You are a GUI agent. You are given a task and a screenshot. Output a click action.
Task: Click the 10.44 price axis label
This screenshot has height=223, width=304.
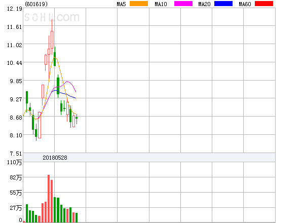point(15,63)
